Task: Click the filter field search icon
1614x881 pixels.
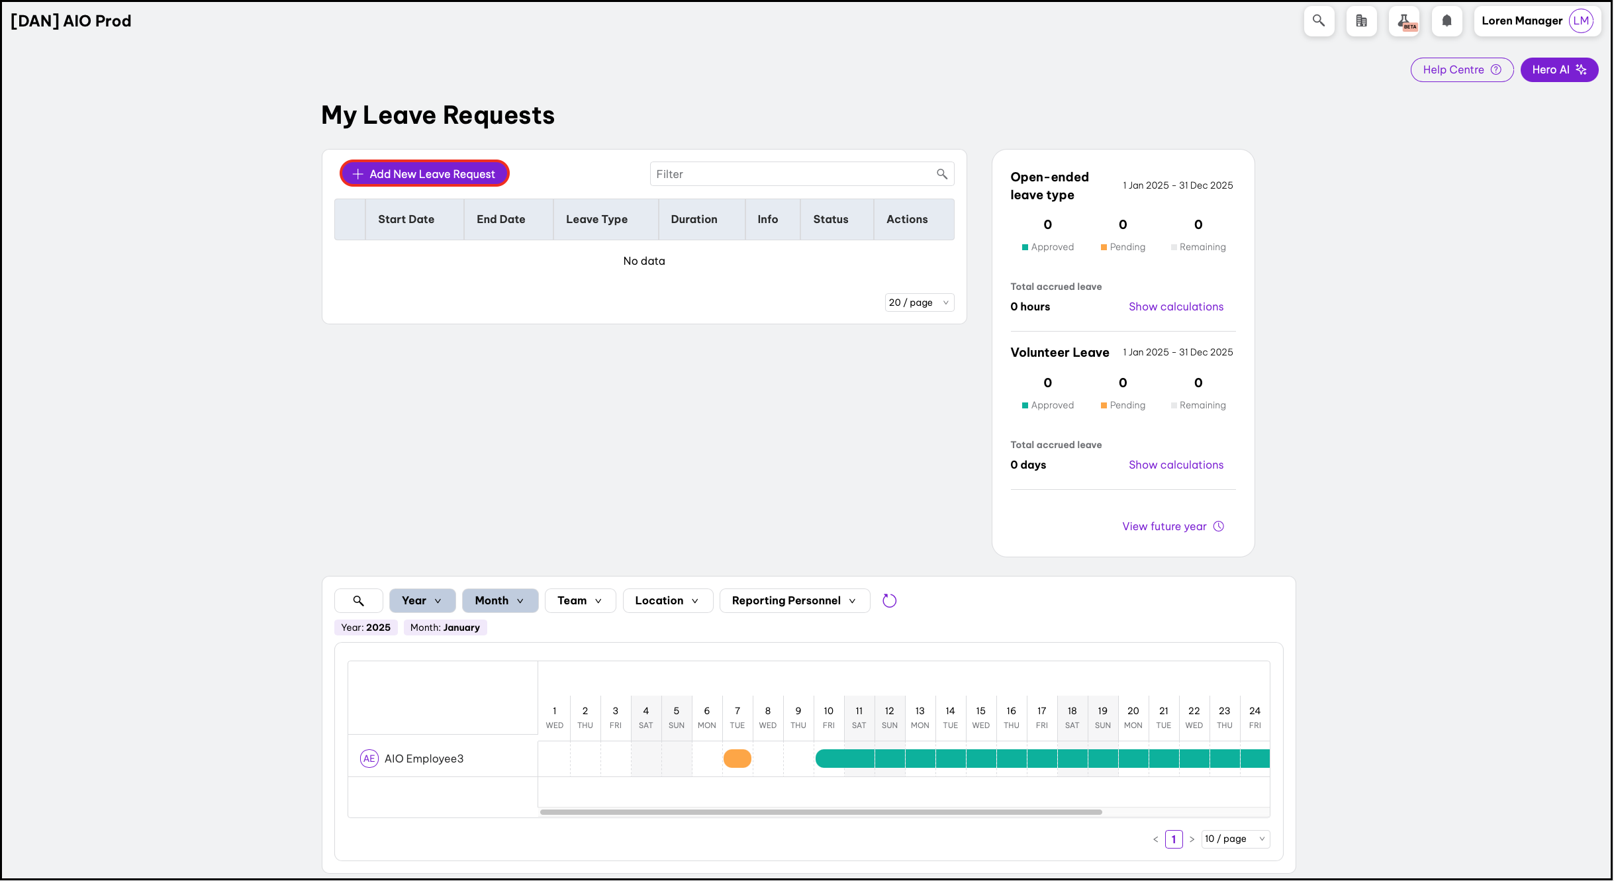Action: click(941, 174)
